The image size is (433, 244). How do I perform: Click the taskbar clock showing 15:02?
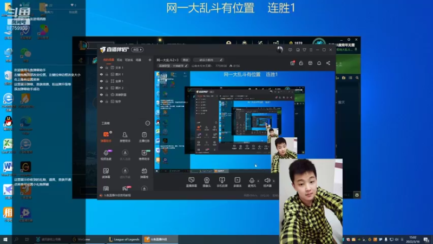tap(412, 239)
